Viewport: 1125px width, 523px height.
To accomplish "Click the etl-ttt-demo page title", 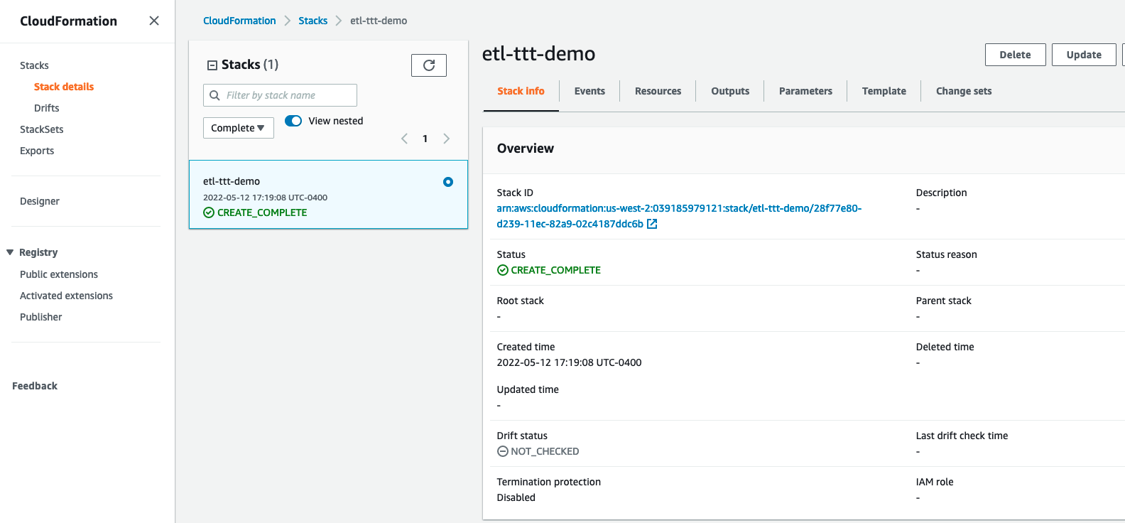I will pyautogui.click(x=539, y=54).
